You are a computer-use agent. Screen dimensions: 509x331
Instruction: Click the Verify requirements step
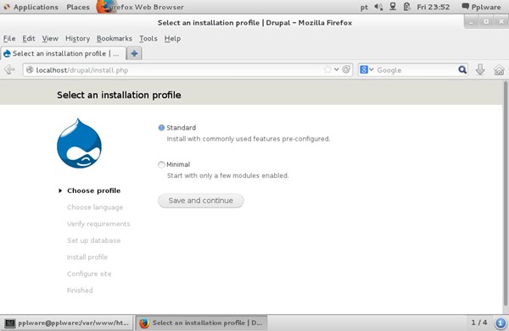pos(98,223)
